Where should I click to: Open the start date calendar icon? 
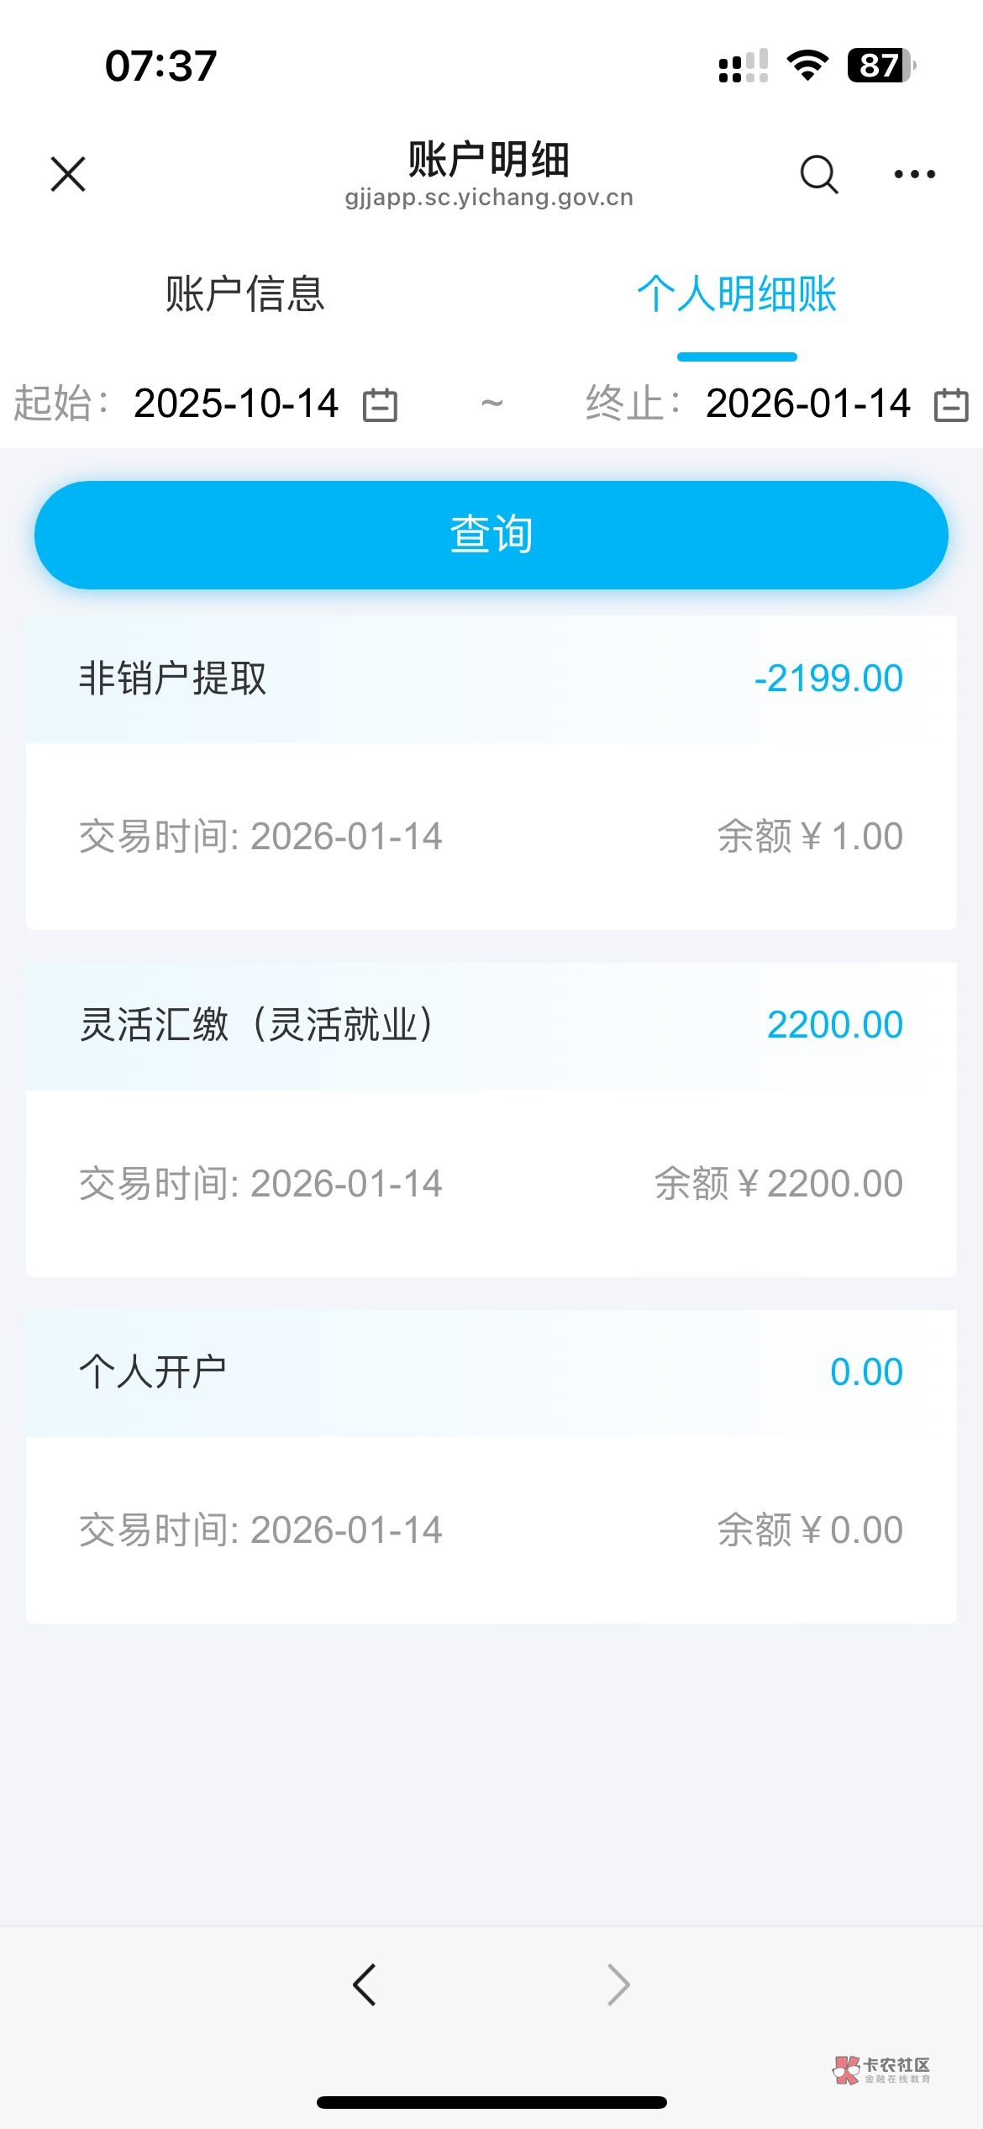pos(380,404)
